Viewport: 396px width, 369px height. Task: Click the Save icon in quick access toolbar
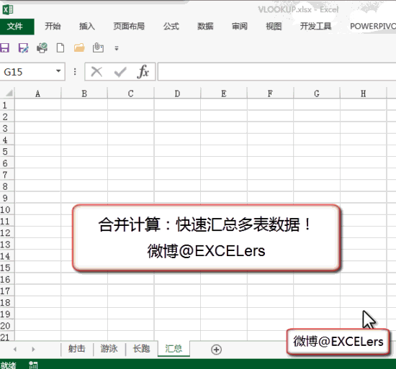[4, 47]
